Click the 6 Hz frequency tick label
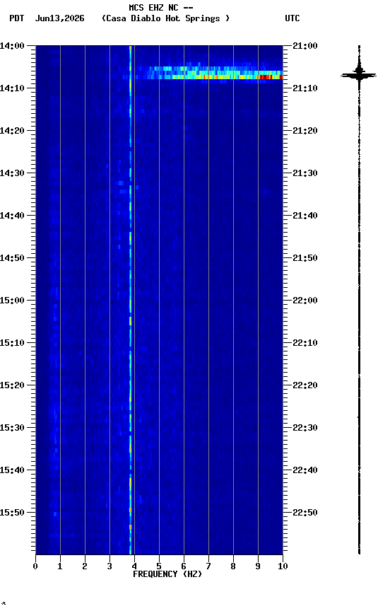The height and width of the screenshot is (611, 390). (x=184, y=566)
